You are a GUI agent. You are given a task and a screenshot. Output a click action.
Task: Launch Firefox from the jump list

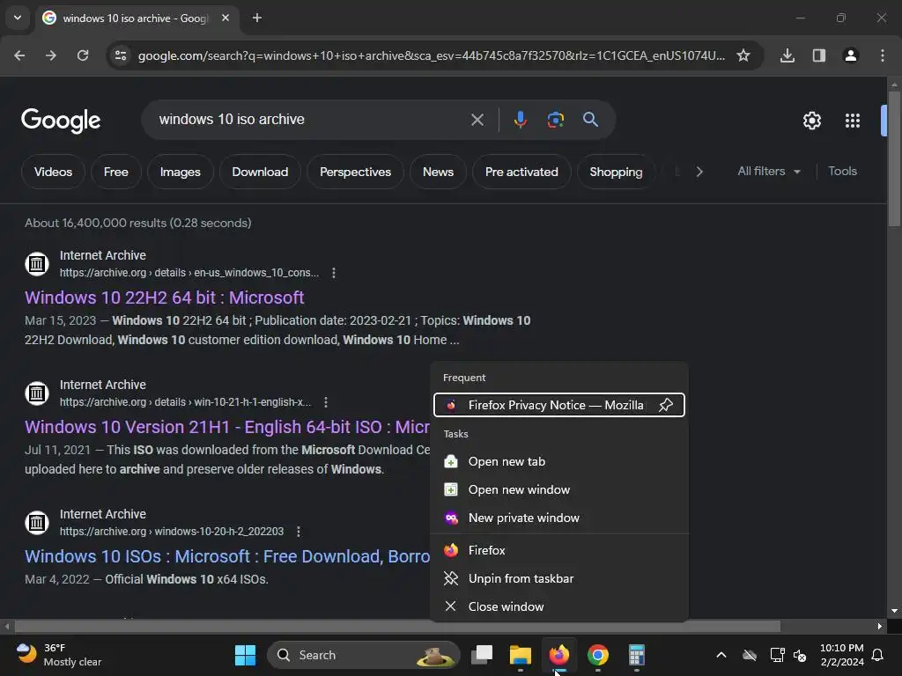559,551
